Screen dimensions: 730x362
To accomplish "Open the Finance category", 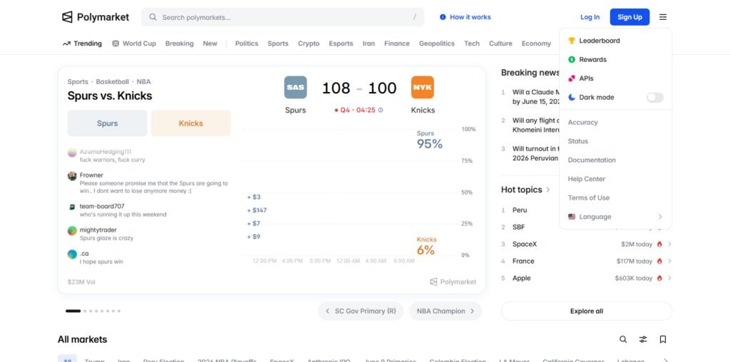I will point(396,43).
